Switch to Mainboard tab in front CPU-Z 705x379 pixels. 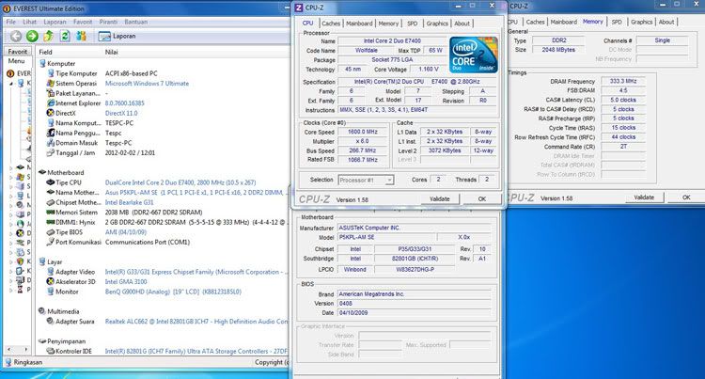pos(359,24)
